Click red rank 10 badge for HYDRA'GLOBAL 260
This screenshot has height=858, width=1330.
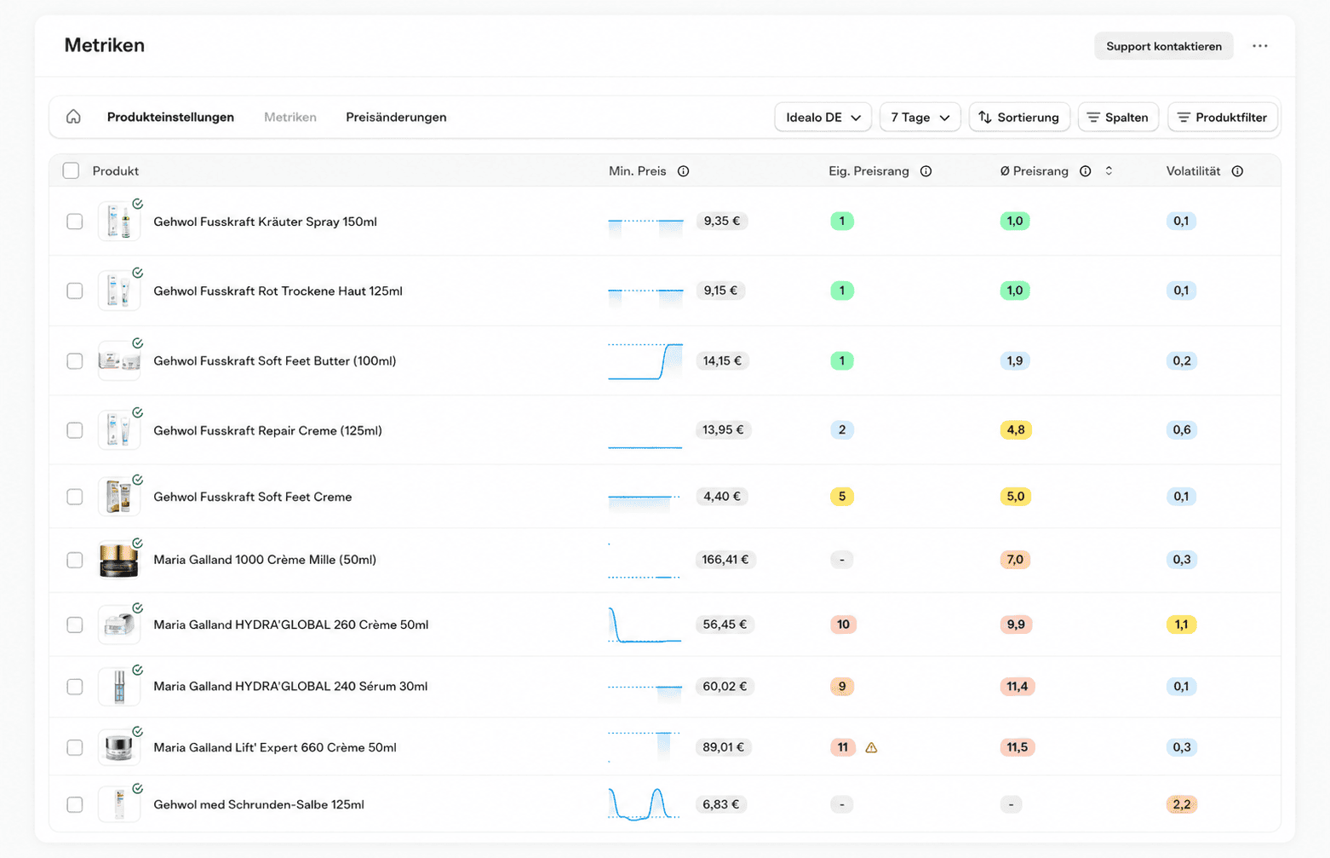(x=843, y=625)
